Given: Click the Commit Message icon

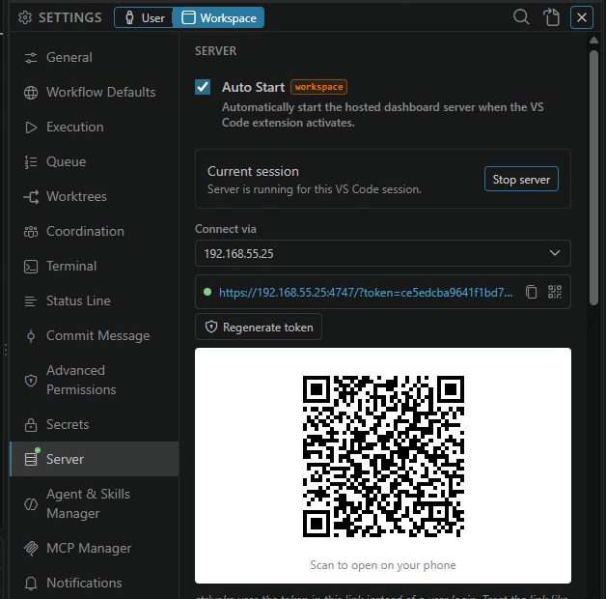Looking at the screenshot, I should tap(31, 336).
